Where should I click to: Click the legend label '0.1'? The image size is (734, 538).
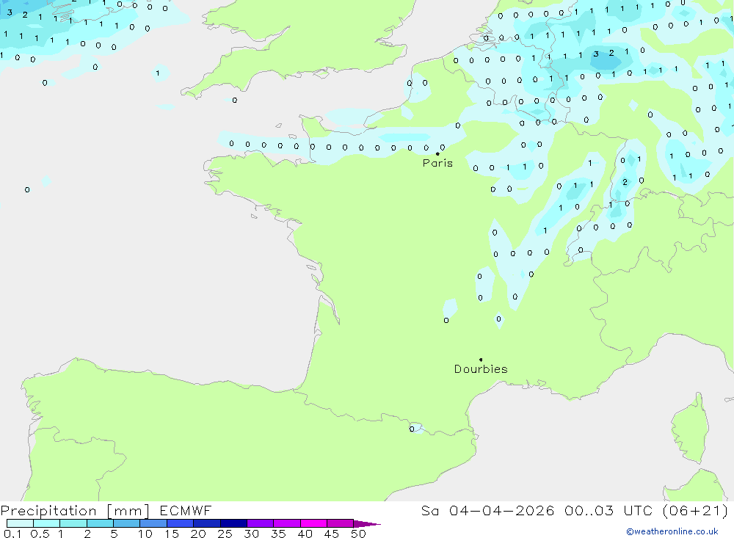pos(12,534)
